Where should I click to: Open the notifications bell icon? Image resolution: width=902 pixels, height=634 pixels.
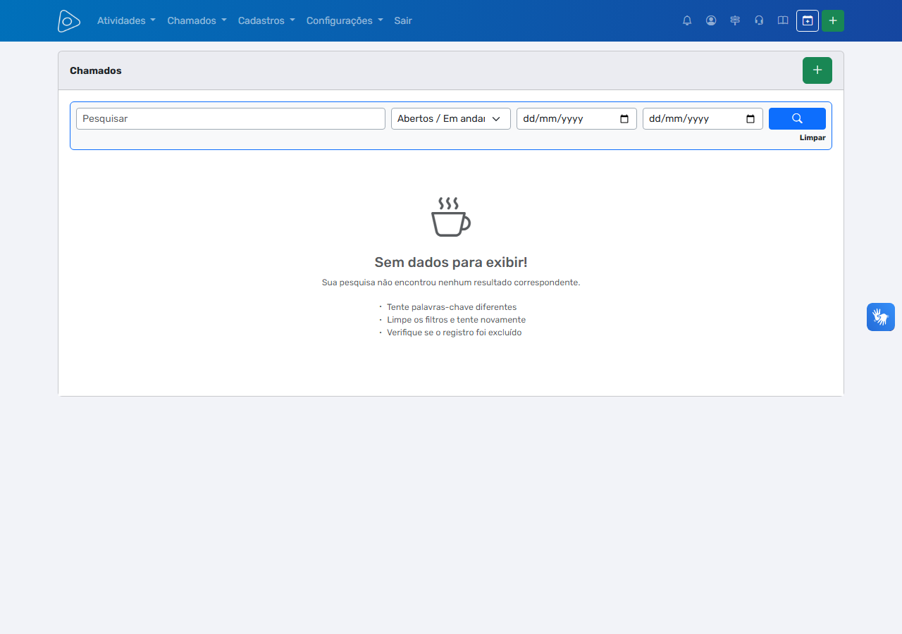687,20
